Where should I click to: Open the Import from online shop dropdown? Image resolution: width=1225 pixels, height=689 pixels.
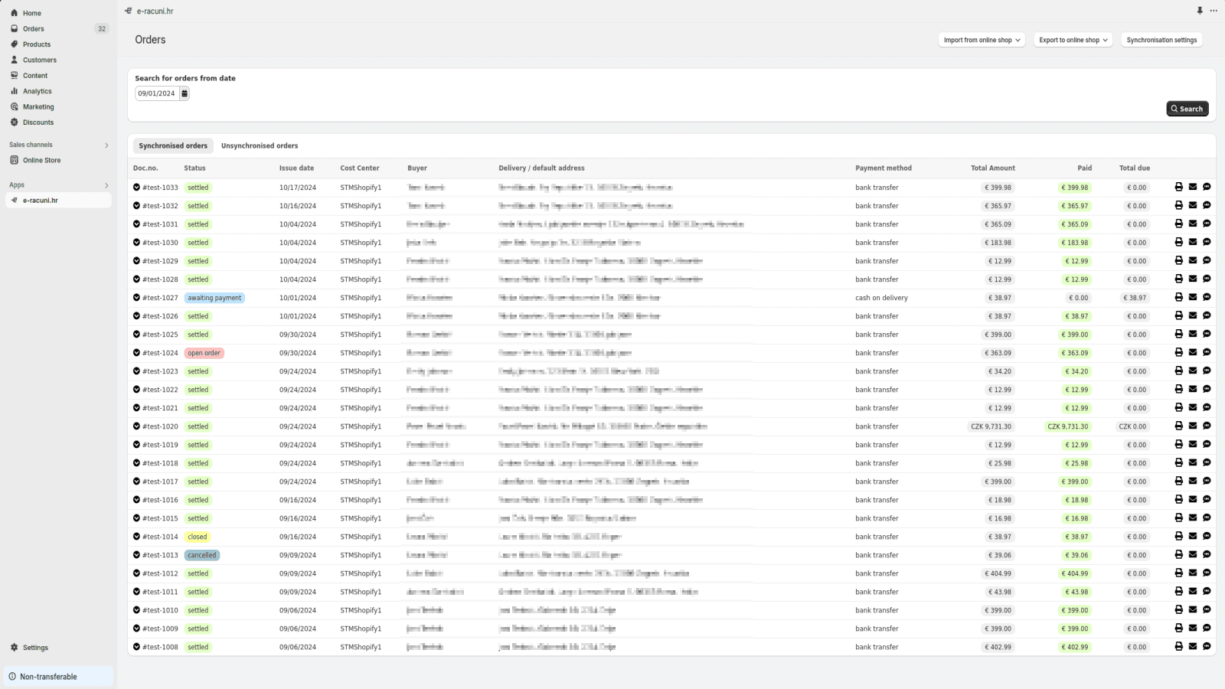pos(981,40)
